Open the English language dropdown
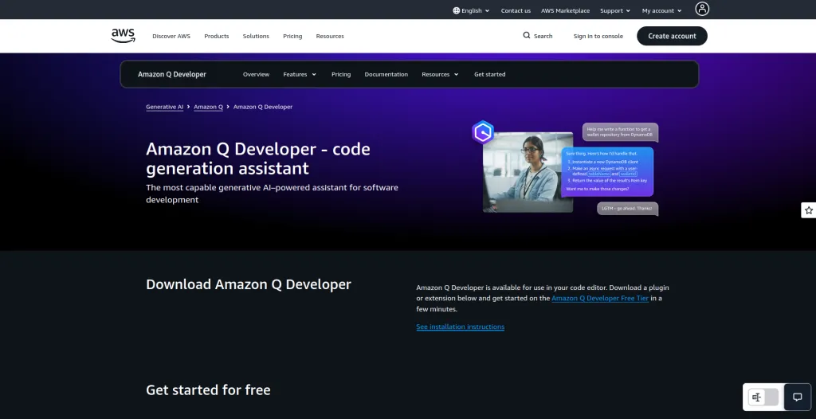 point(471,10)
